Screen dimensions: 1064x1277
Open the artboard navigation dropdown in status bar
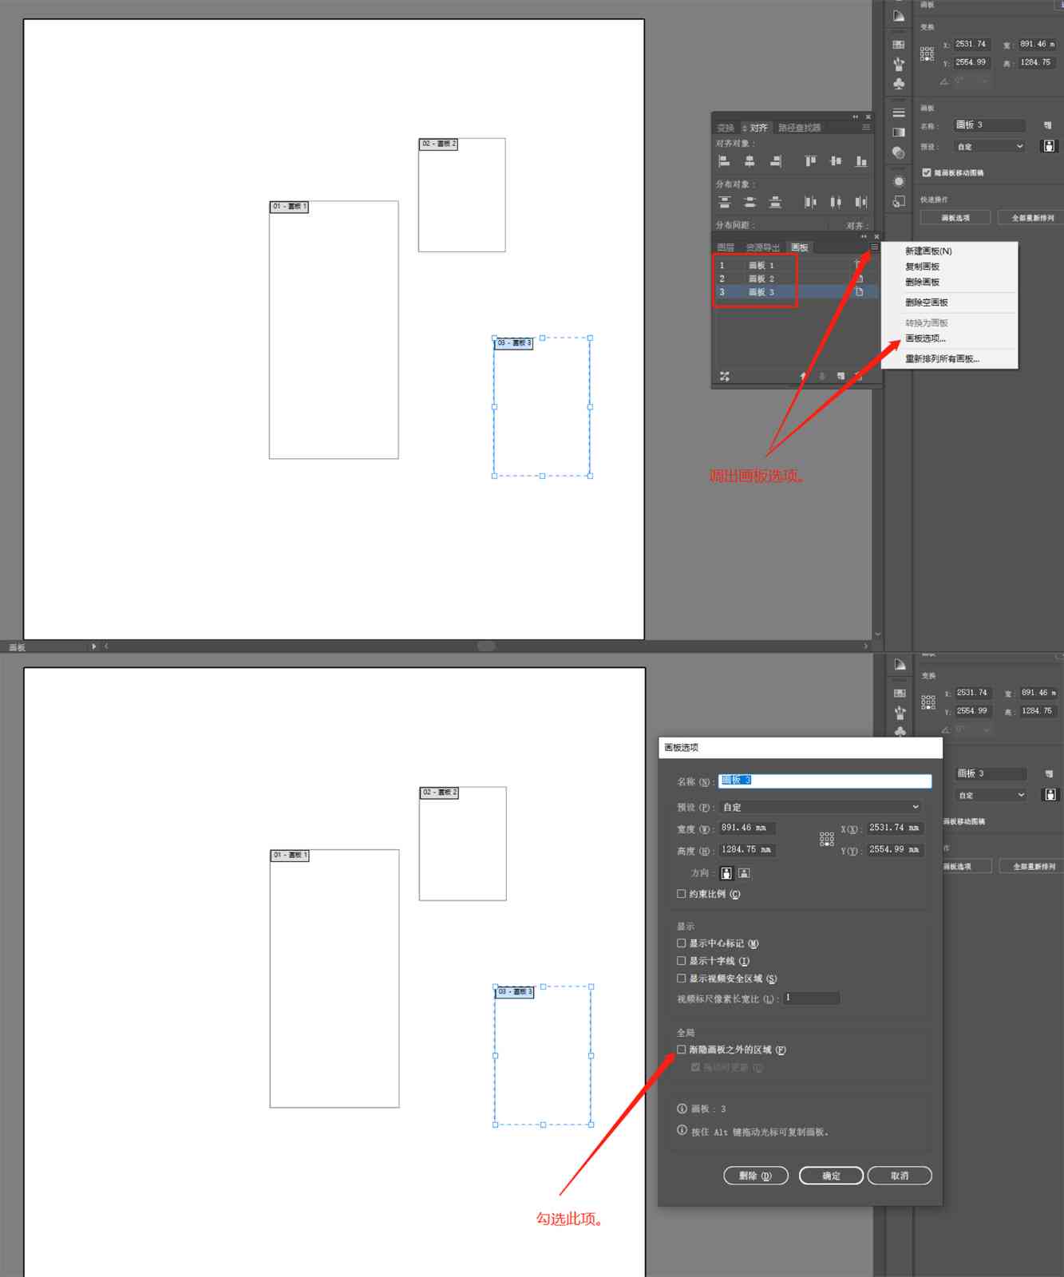[93, 646]
